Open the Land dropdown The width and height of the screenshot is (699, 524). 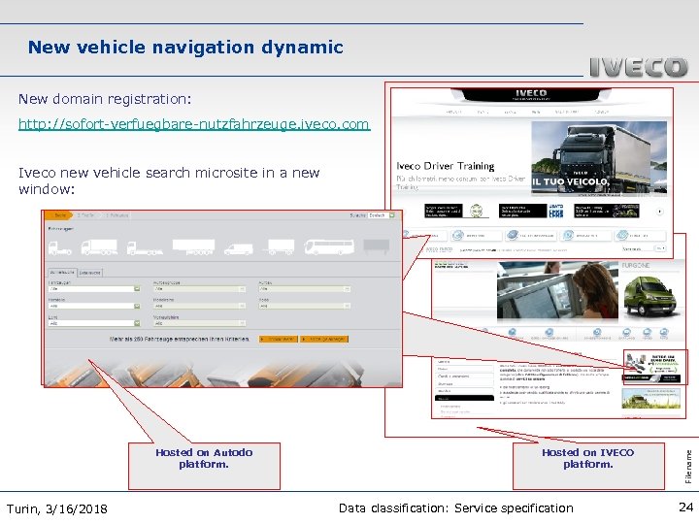click(94, 323)
